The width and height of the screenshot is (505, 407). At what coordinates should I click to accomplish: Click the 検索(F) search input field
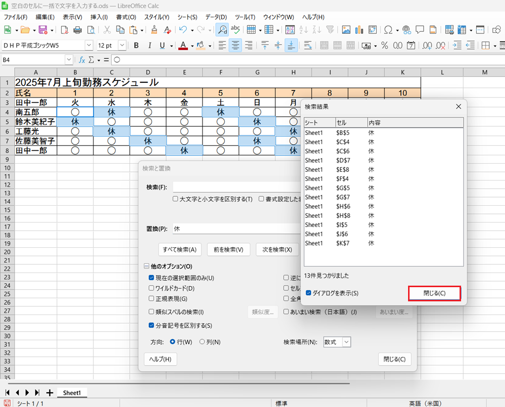click(237, 187)
